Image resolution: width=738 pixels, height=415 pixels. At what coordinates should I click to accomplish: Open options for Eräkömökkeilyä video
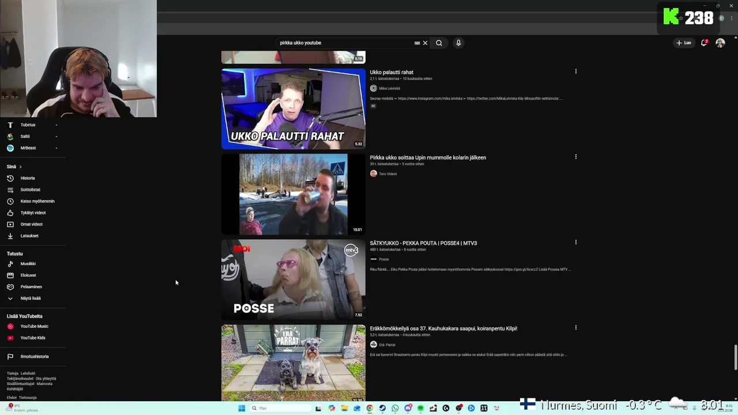[575, 327]
